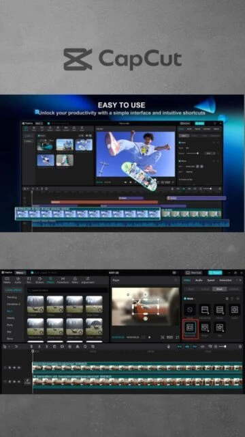This screenshot has height=437, width=245.
Task: Toggle linkage in lower timeline
Action: click(x=195, y=346)
